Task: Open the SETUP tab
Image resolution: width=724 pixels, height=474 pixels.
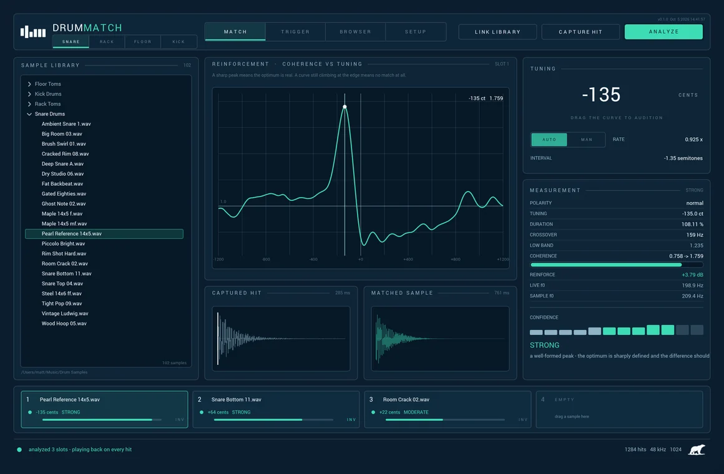Action: coord(416,32)
